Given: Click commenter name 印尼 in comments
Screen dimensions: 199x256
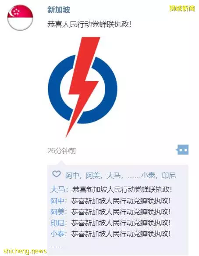Looking at the screenshot, I should click(x=57, y=223).
